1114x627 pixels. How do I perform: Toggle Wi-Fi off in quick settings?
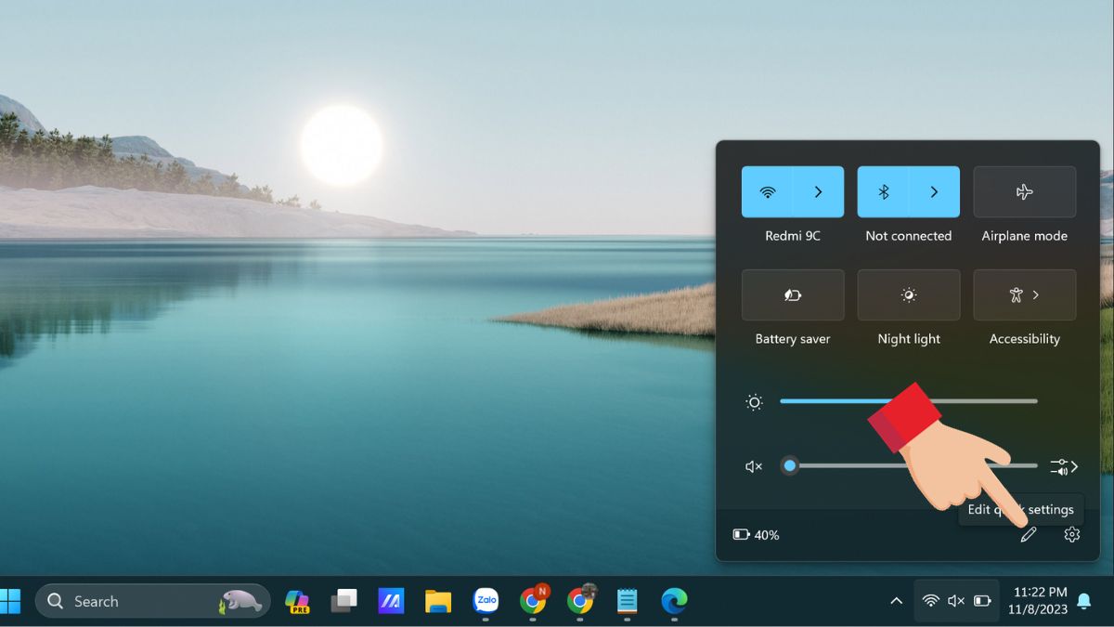coord(768,192)
